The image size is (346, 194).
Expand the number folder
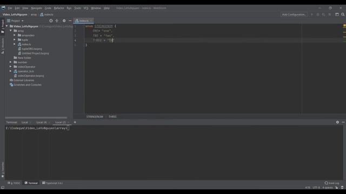coord(11,63)
